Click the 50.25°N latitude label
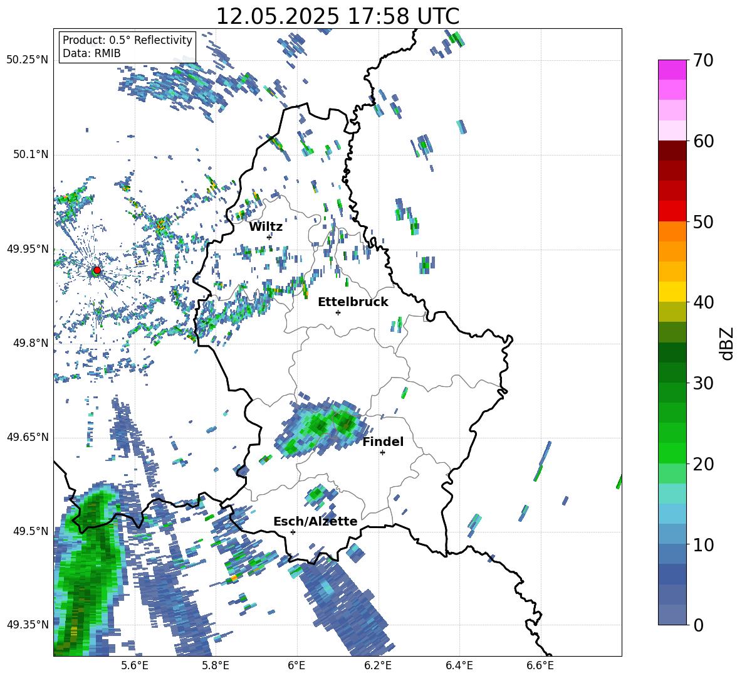The image size is (742, 678). pos(28,60)
